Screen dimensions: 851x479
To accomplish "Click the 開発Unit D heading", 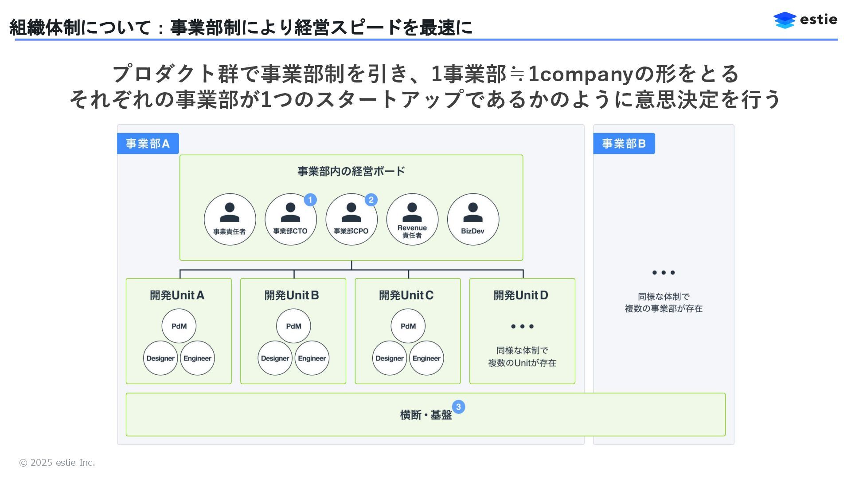I will 521,295.
